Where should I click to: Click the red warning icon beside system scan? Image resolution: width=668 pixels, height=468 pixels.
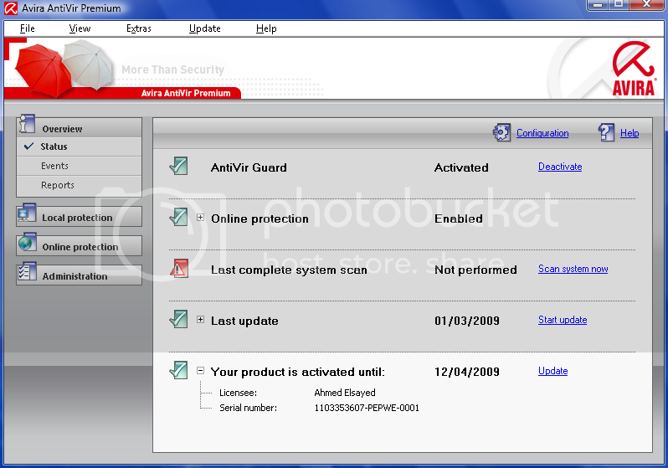tap(179, 269)
